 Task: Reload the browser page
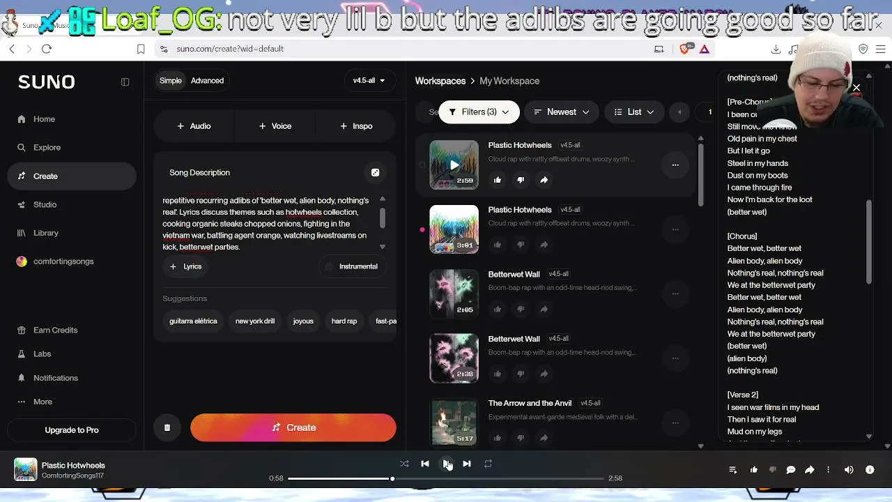point(47,49)
